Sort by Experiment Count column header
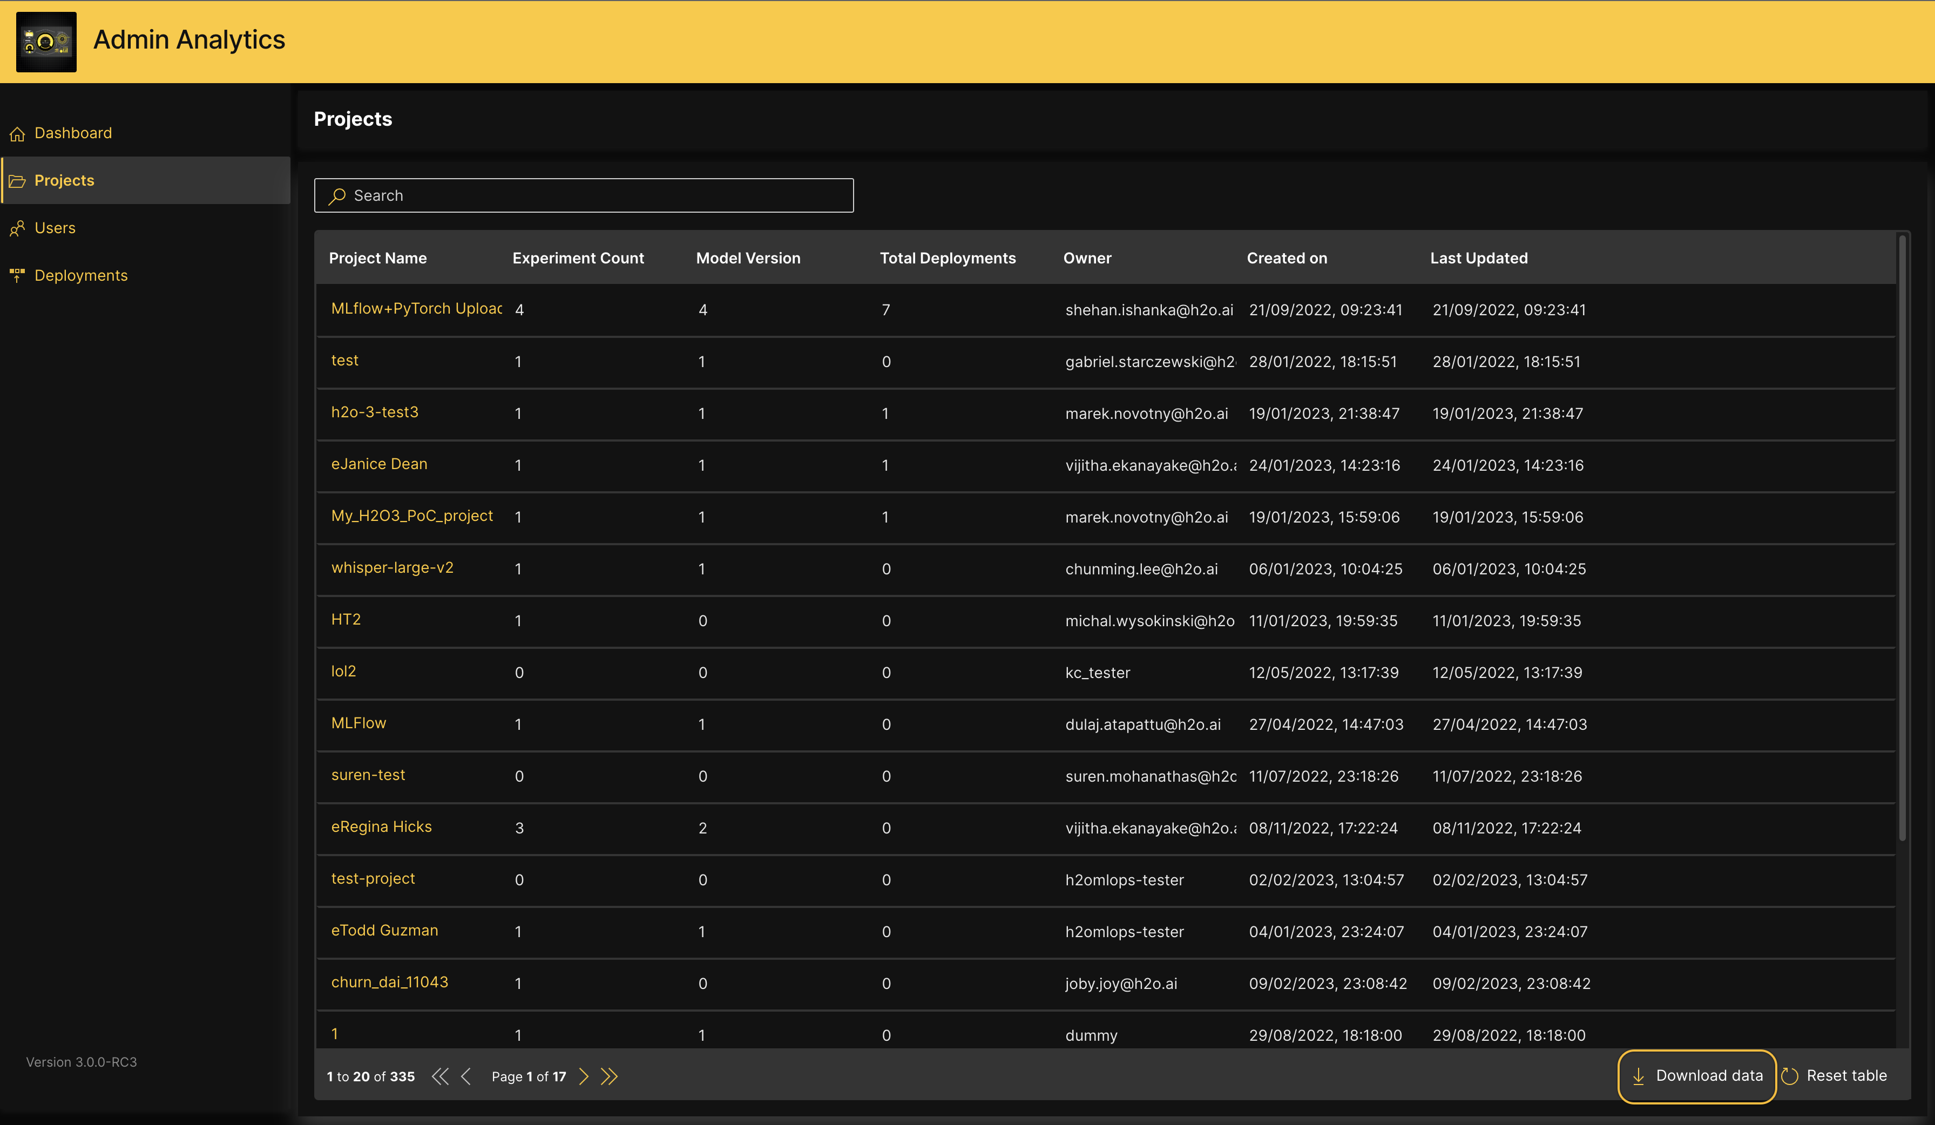Viewport: 1935px width, 1125px height. pos(578,258)
